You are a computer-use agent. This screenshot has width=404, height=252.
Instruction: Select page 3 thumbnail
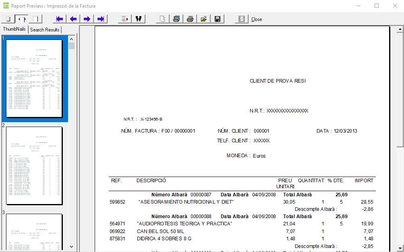[x=34, y=231]
